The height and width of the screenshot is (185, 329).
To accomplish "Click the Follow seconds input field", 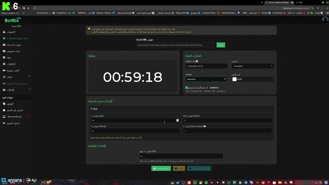I will point(135,131).
